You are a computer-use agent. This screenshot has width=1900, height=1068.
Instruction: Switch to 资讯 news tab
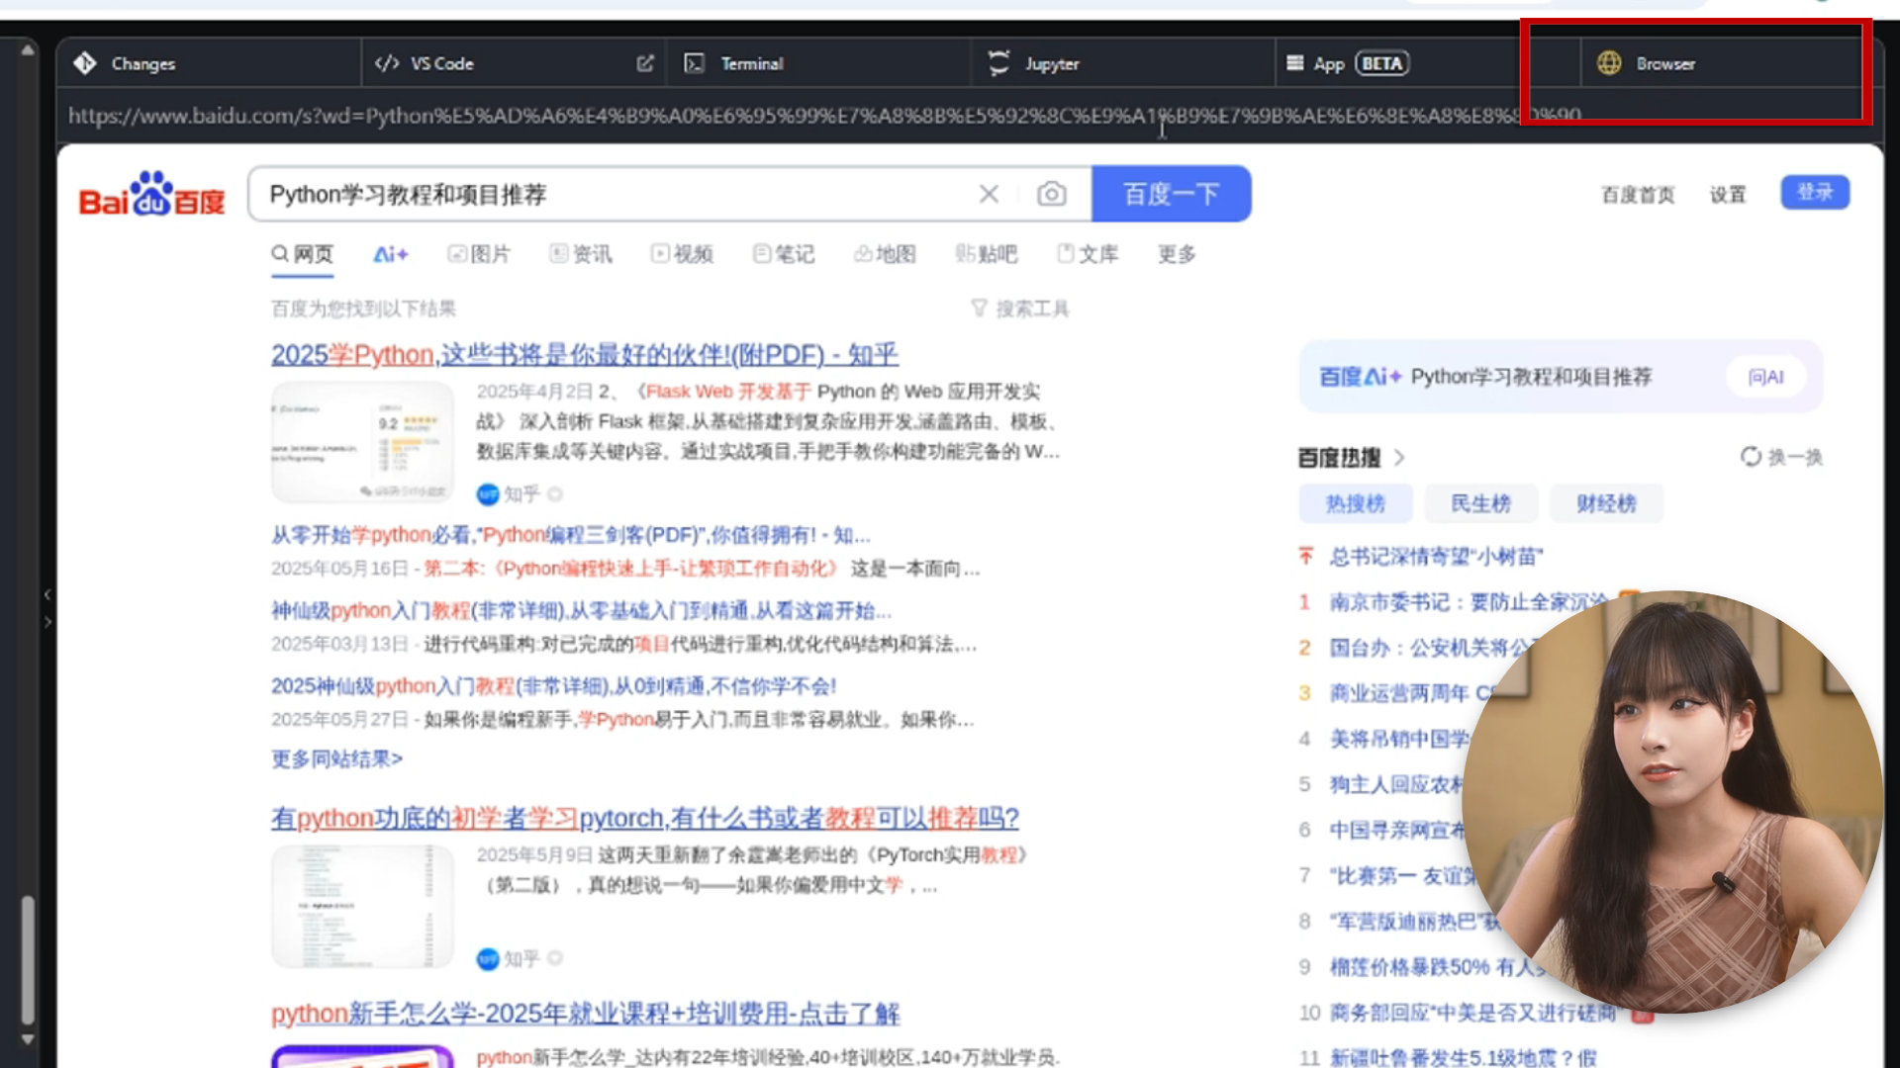click(581, 254)
